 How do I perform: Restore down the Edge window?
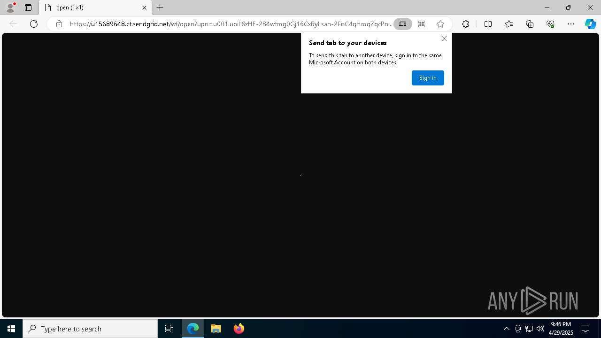pos(569,8)
